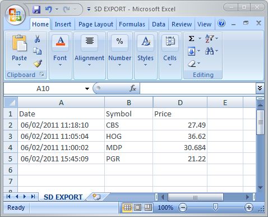Click the 100% zoom level
This screenshot has height=217, width=268.
coord(165,207)
